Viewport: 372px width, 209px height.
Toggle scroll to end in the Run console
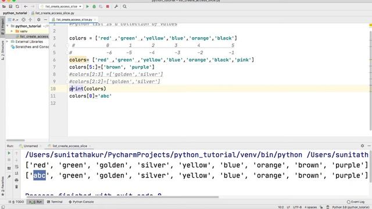(x=17, y=174)
